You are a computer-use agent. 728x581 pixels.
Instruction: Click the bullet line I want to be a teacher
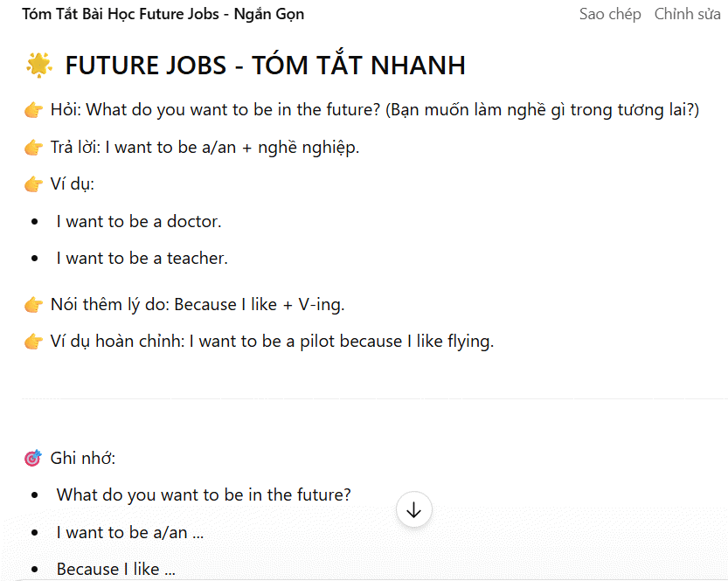142,259
